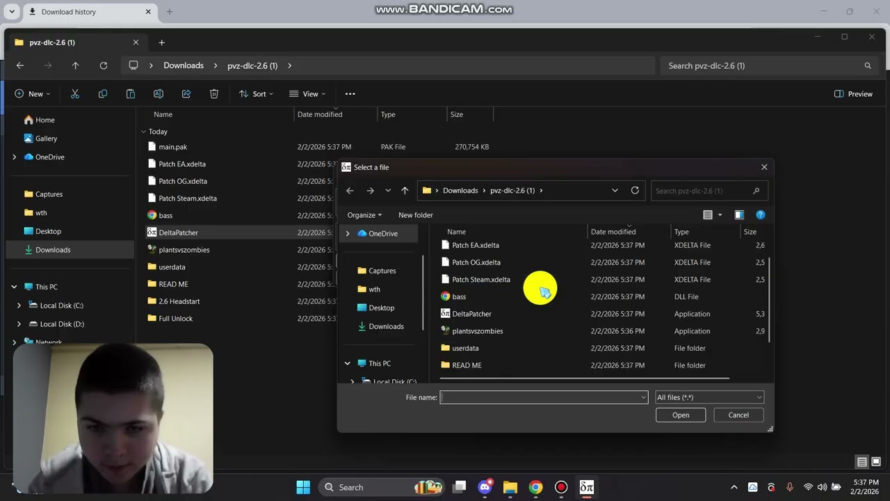Go up one folder in file dialog

tap(405, 191)
